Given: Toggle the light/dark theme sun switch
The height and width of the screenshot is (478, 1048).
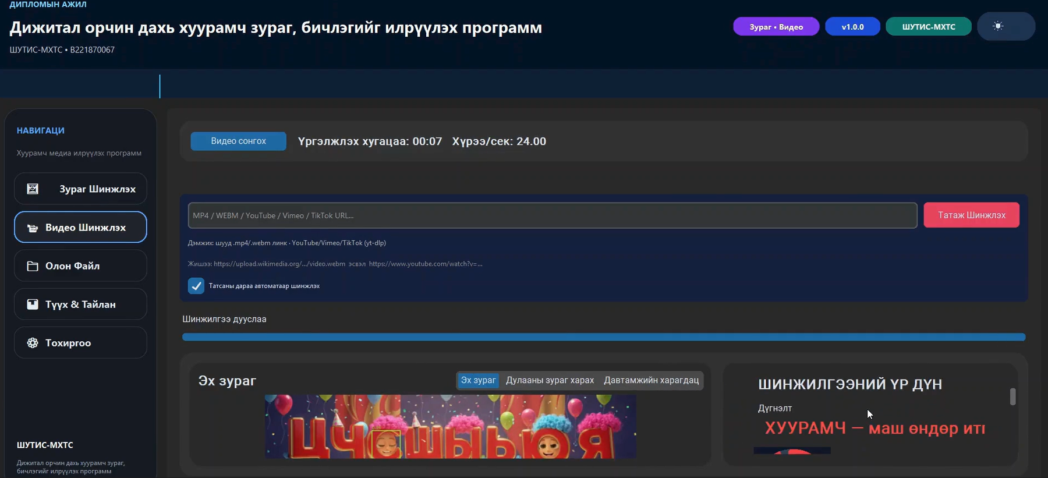Looking at the screenshot, I should click(1005, 26).
